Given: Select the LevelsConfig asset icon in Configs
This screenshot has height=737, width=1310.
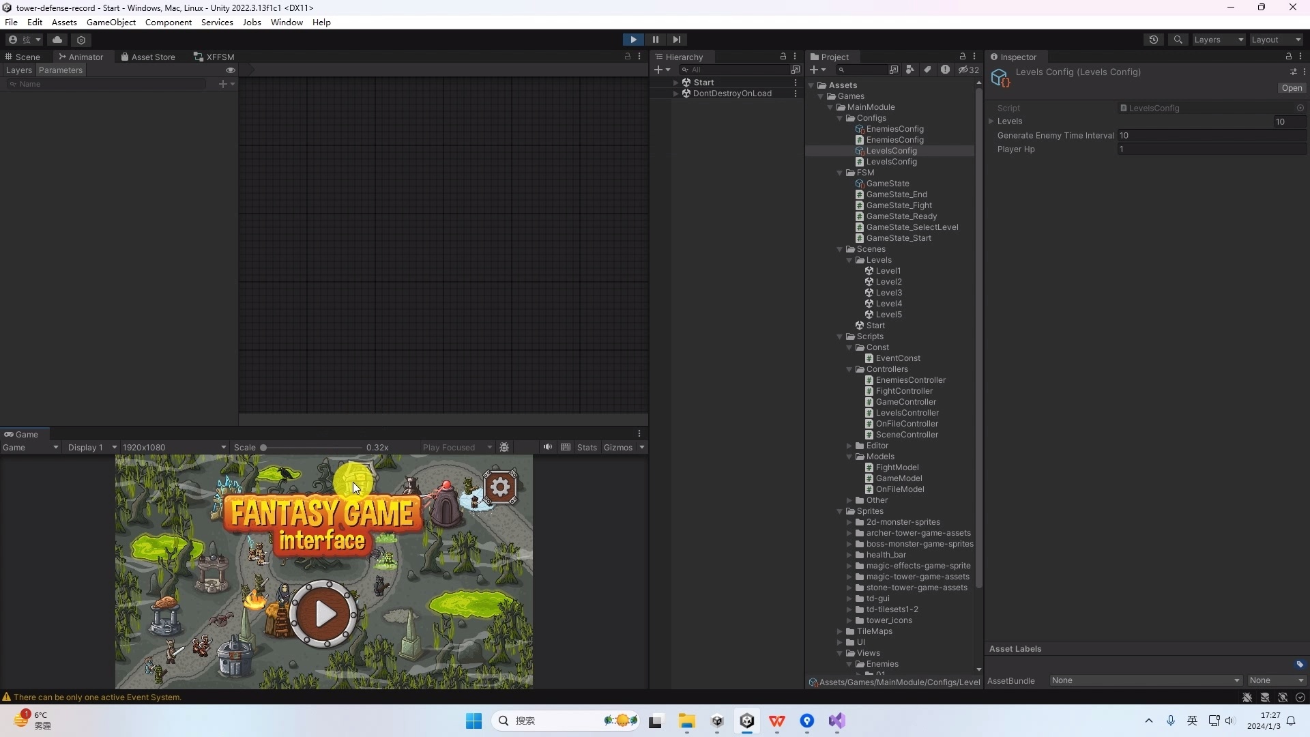Looking at the screenshot, I should tap(860, 150).
